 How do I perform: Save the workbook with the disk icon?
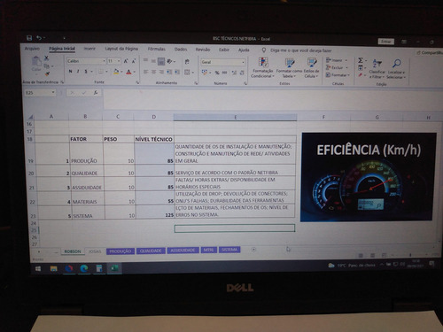coord(29,38)
